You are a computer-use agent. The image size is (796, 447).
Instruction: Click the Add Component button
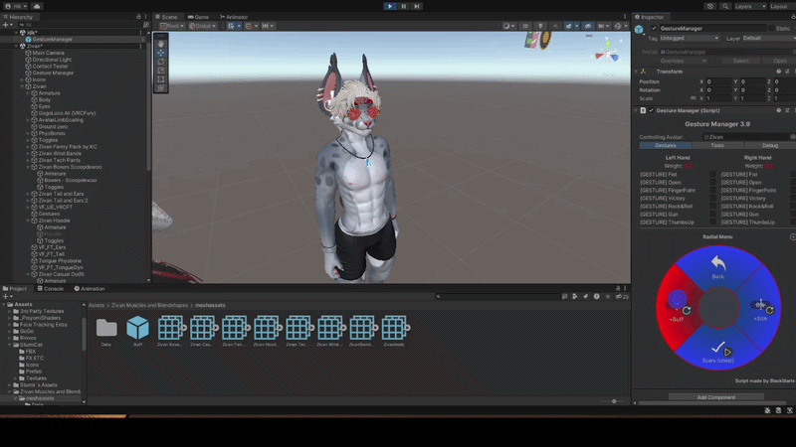[x=715, y=397]
